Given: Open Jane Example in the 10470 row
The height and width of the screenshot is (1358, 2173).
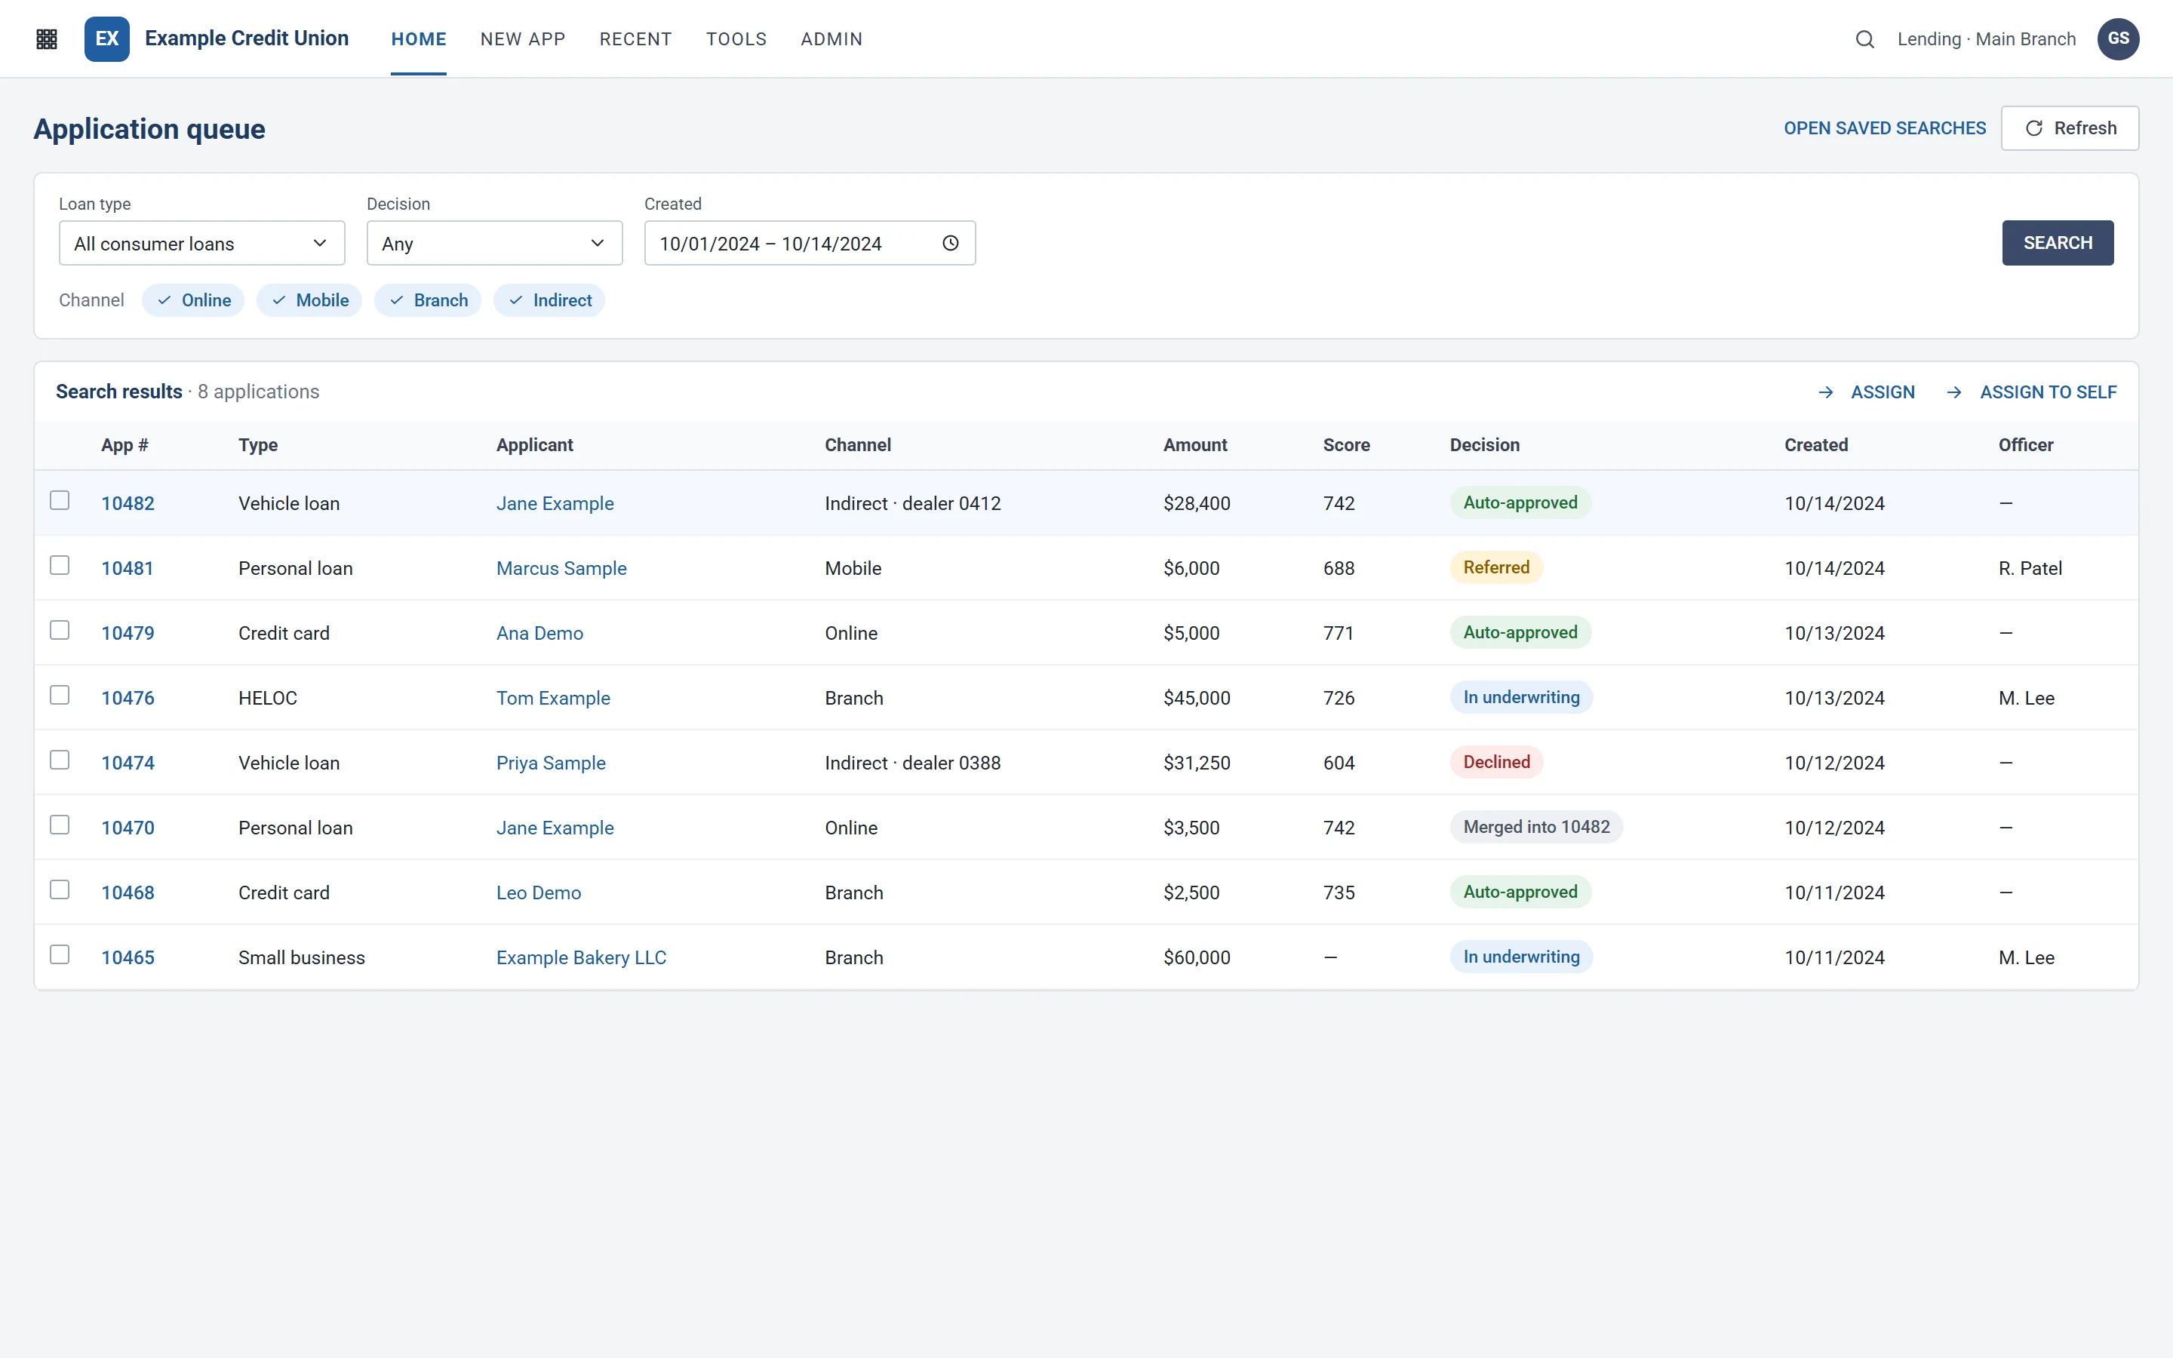Looking at the screenshot, I should (x=555, y=828).
